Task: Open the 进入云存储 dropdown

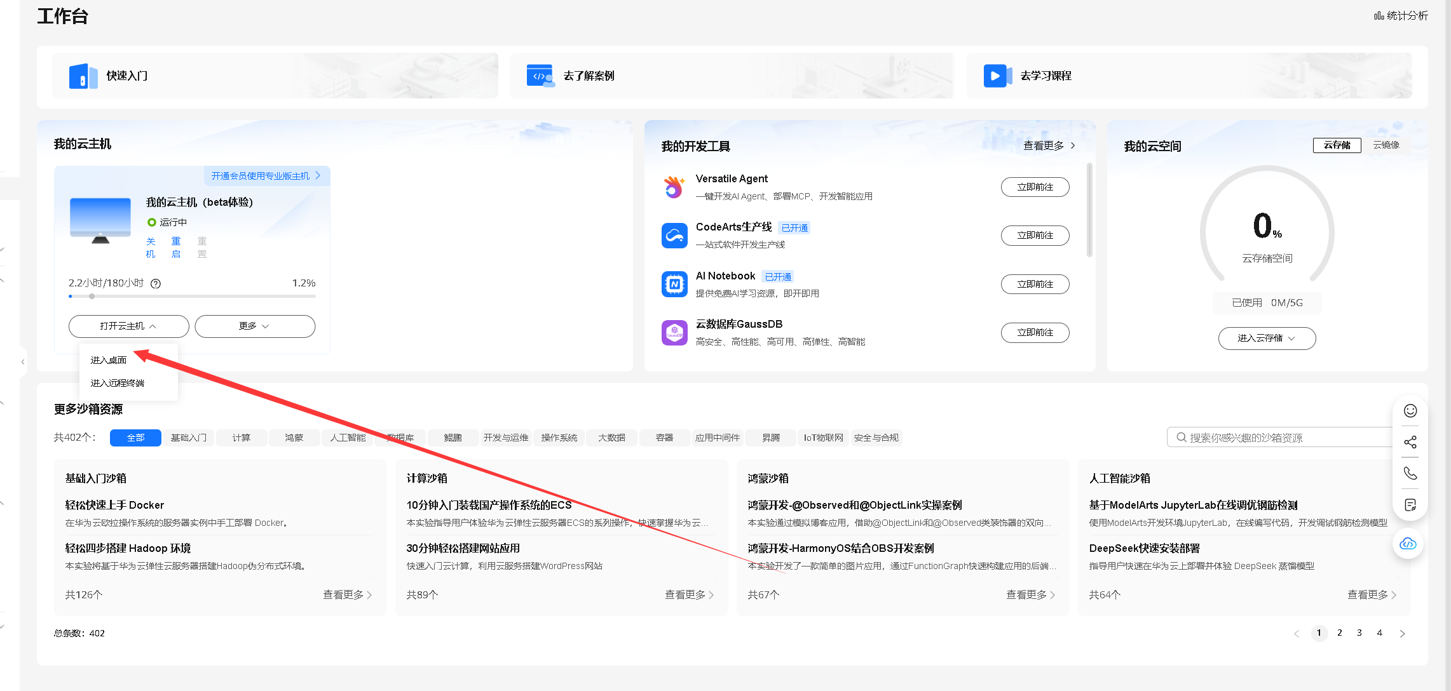Action: (1267, 338)
